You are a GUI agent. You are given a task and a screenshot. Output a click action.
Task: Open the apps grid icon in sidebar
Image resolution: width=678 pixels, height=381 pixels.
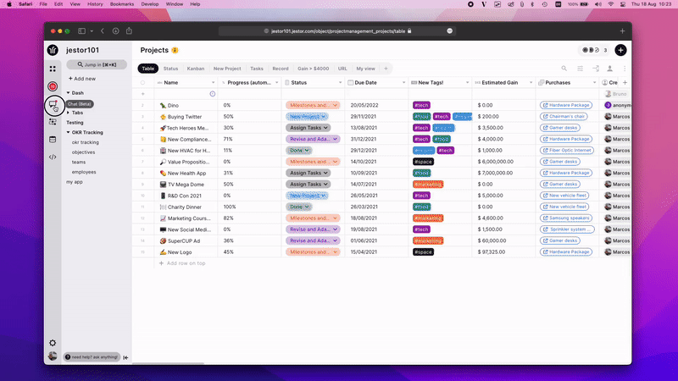53,69
